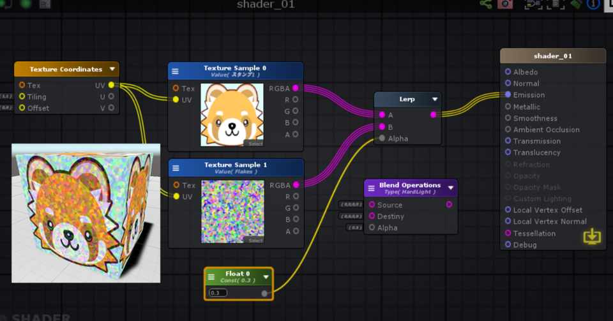Select the Texture Coordinates node title
Screen dimensions: 613x321
(x=66, y=69)
